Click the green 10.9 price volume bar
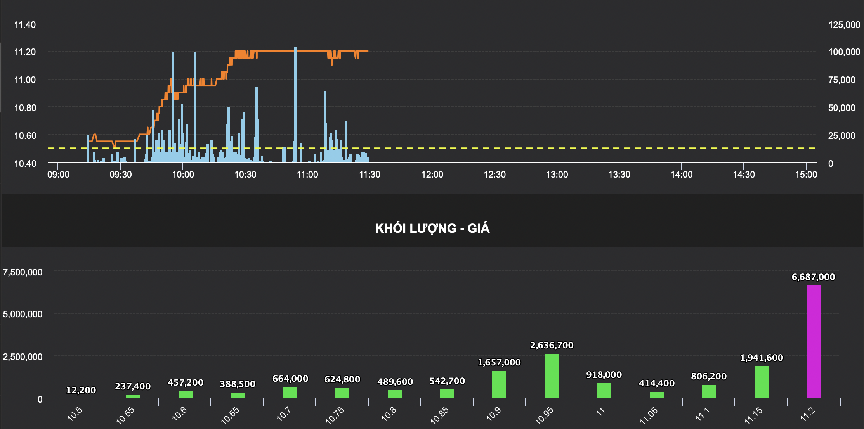Screen dimensions: 864x429 [x=499, y=384]
